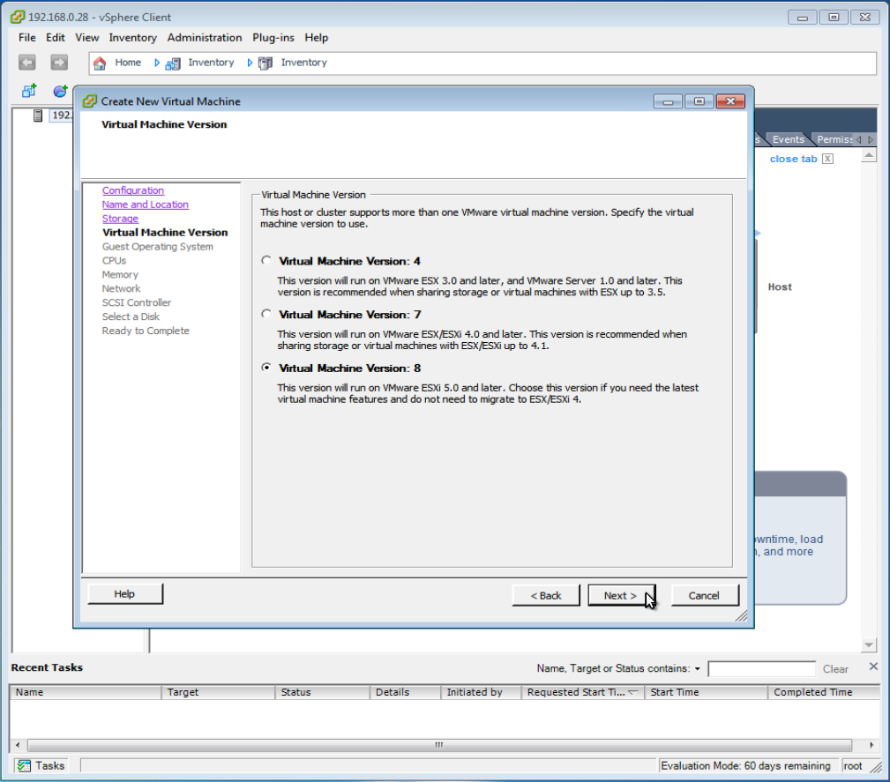Switch to the Permissions tab
This screenshot has width=890, height=782.
click(834, 139)
